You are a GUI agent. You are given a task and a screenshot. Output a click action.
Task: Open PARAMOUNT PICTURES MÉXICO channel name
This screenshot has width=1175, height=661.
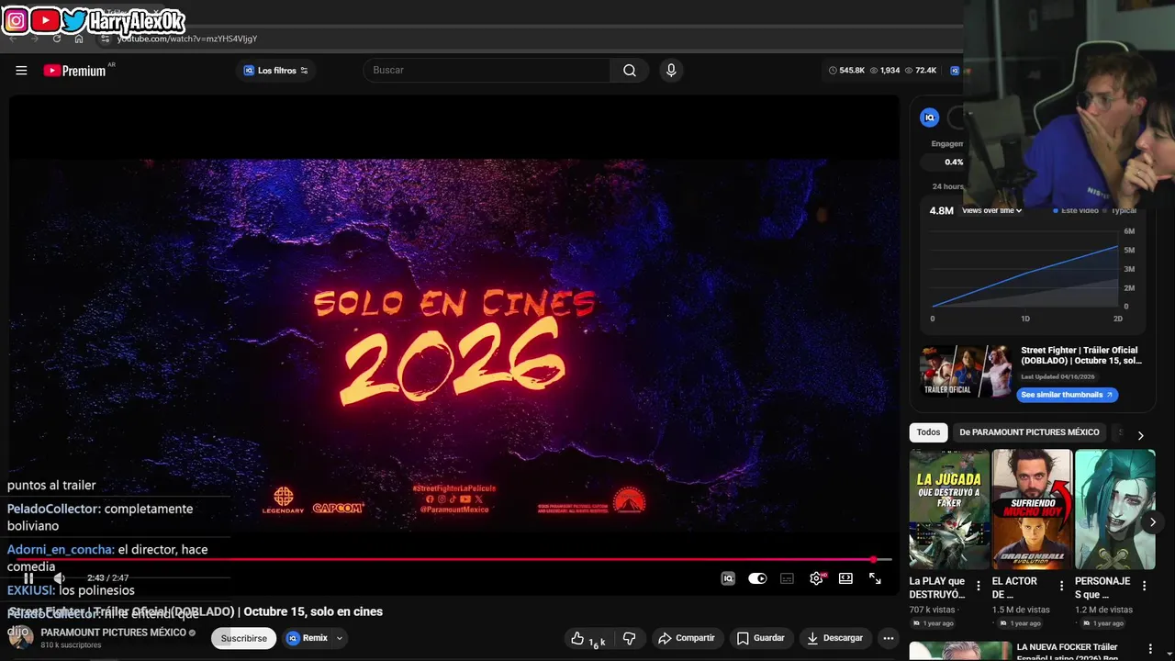click(x=114, y=633)
